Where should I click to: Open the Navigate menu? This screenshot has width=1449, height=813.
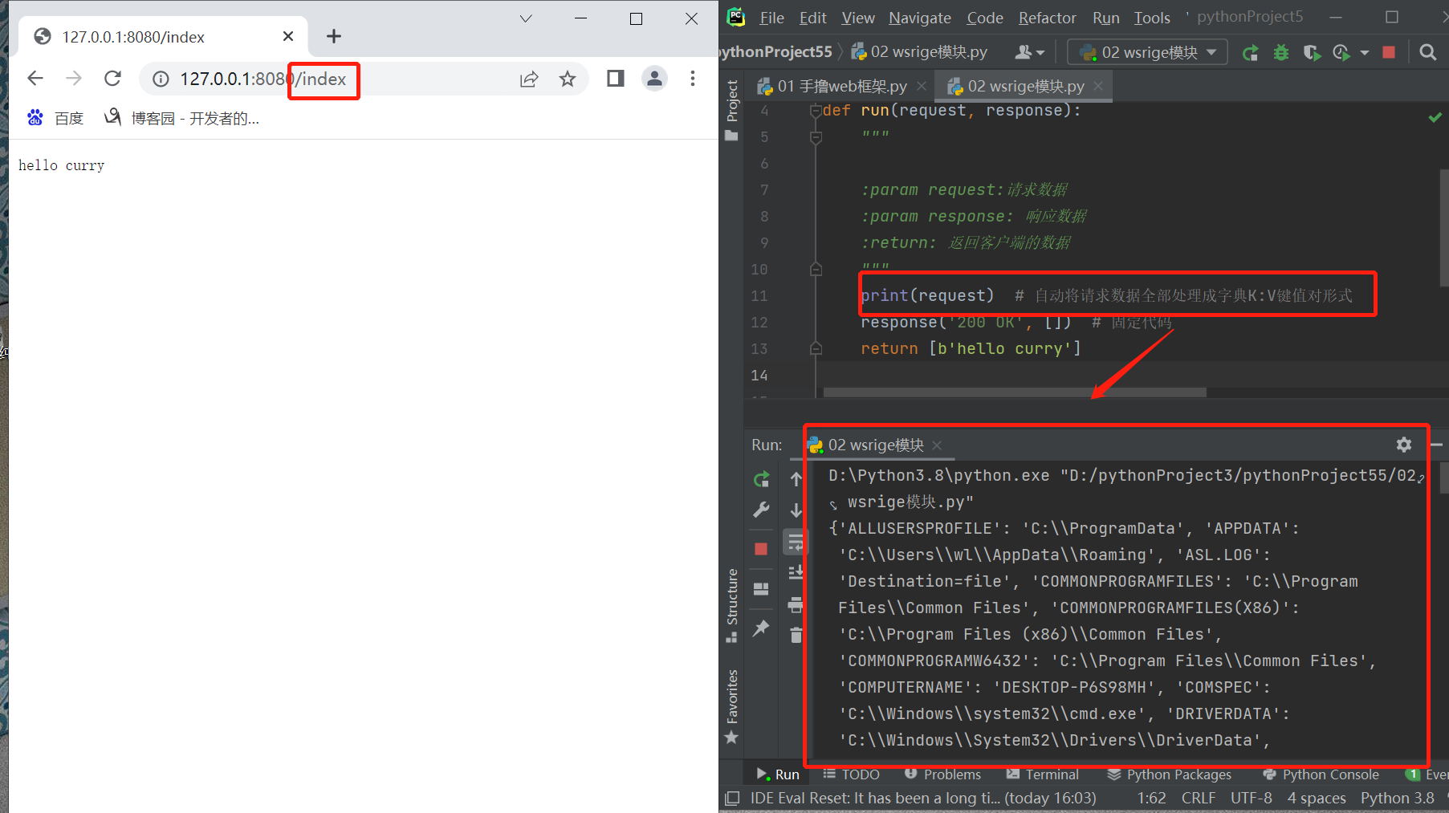[919, 18]
